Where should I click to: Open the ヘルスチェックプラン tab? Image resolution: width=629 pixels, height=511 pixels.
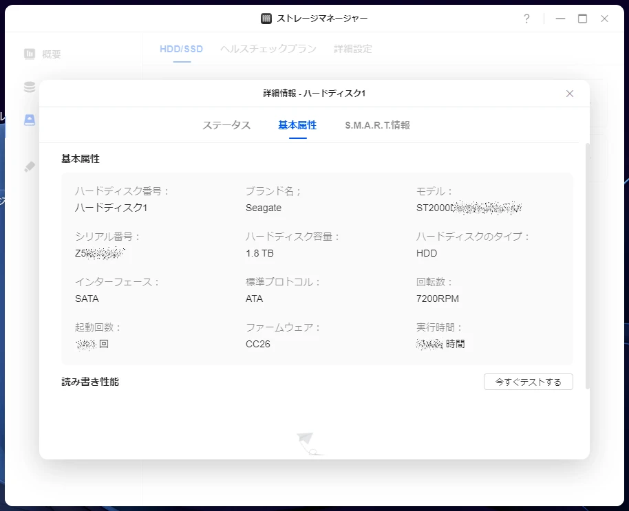coord(268,49)
